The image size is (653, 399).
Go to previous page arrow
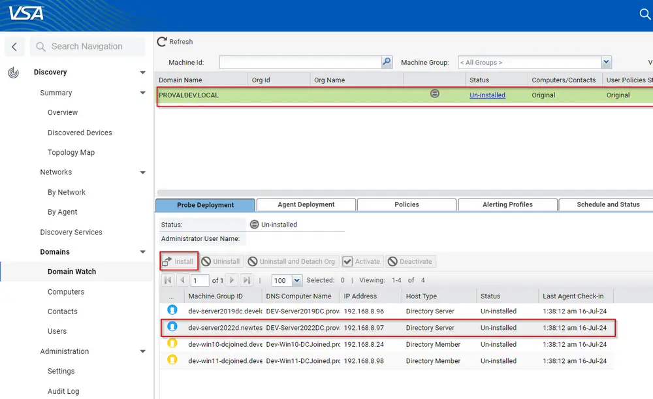click(x=182, y=280)
